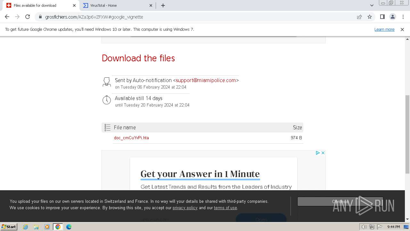Click the sender person icon
The width and height of the screenshot is (410, 231).
tap(107, 82)
